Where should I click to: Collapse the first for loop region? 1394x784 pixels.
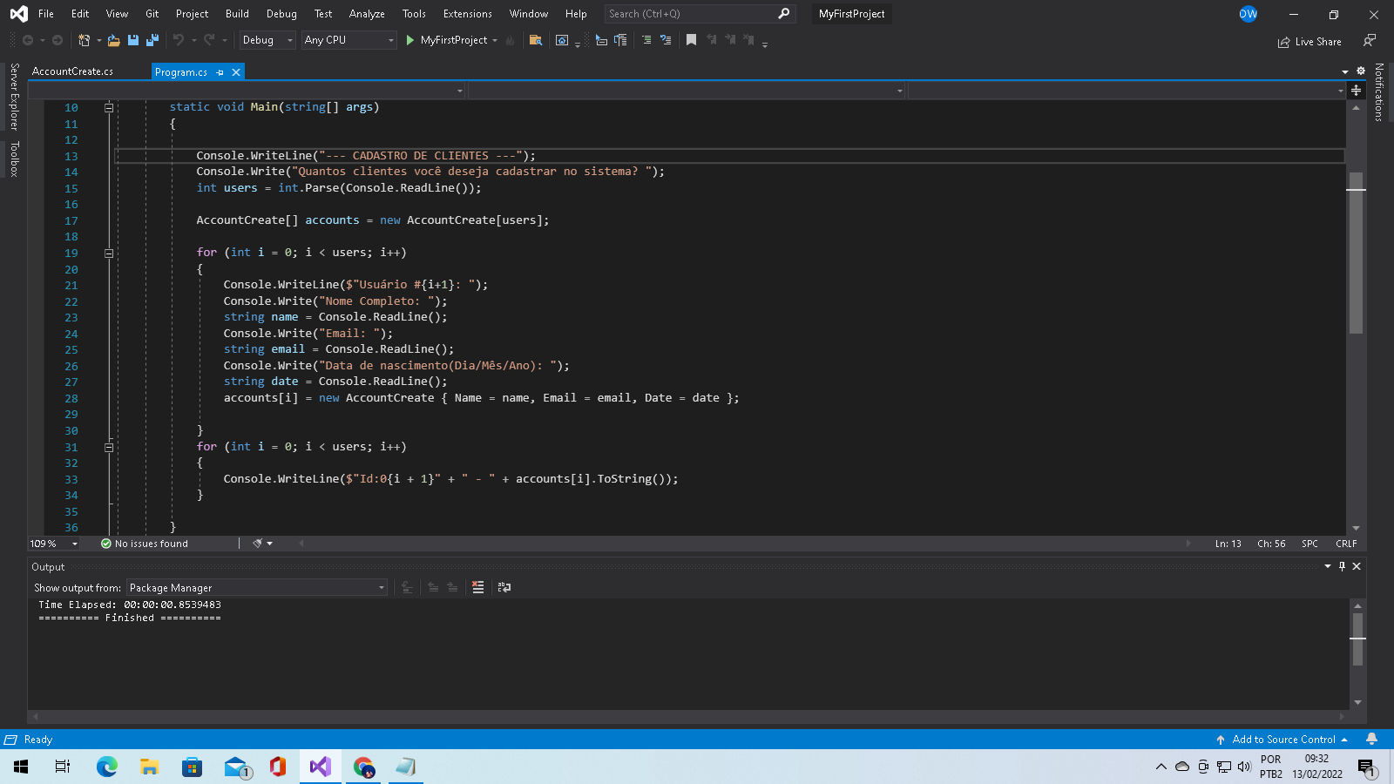point(109,253)
